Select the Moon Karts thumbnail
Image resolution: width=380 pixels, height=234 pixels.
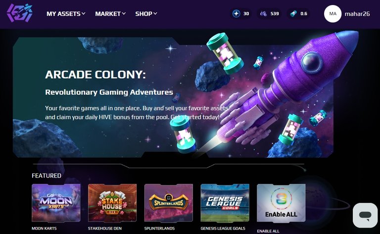tap(56, 203)
